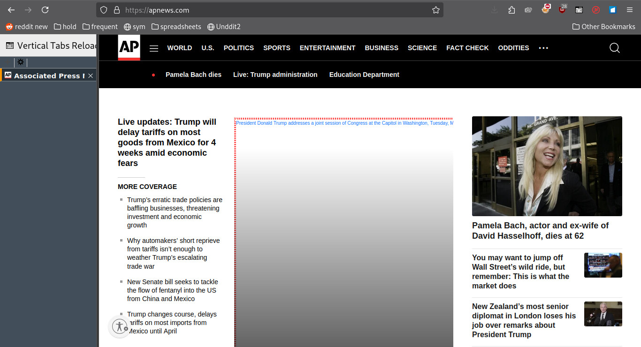Open the Live updates Trump tariffs headline
641x347 pixels.
(168, 143)
